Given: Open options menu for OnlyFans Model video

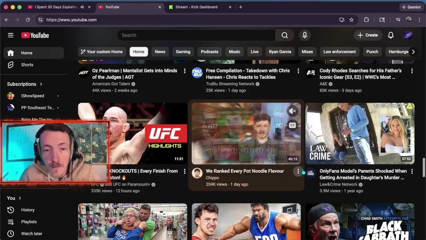Looking at the screenshot, I should [412, 171].
